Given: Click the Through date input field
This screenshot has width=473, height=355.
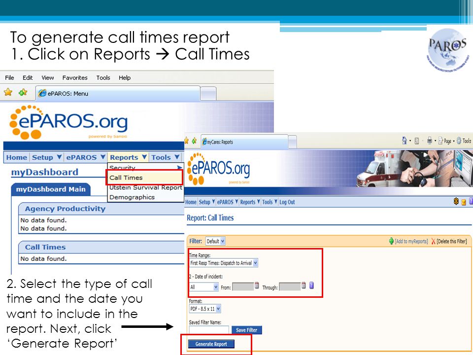Looking at the screenshot, I should tap(290, 286).
